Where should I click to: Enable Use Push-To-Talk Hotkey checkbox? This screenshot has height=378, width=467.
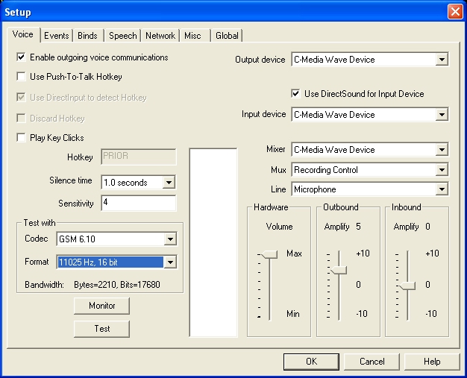click(22, 77)
